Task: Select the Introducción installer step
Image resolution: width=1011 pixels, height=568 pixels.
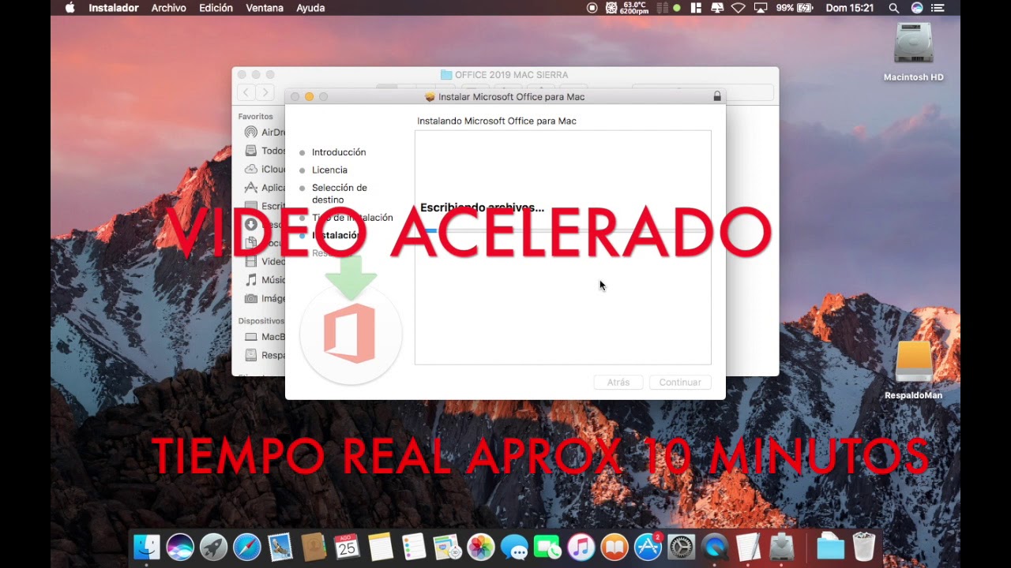Action: 339,152
